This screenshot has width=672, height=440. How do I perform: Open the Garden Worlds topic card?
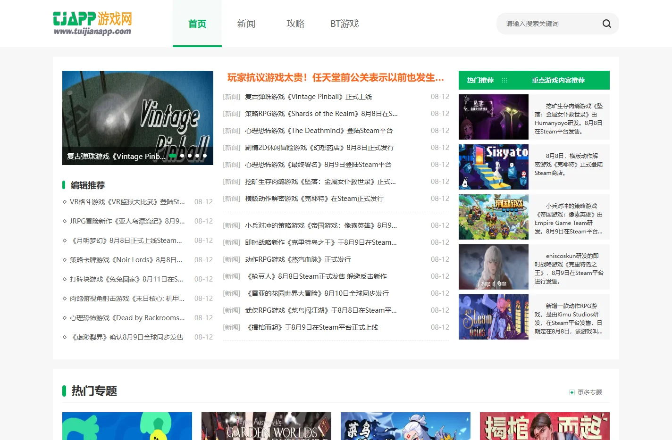tap(266, 426)
